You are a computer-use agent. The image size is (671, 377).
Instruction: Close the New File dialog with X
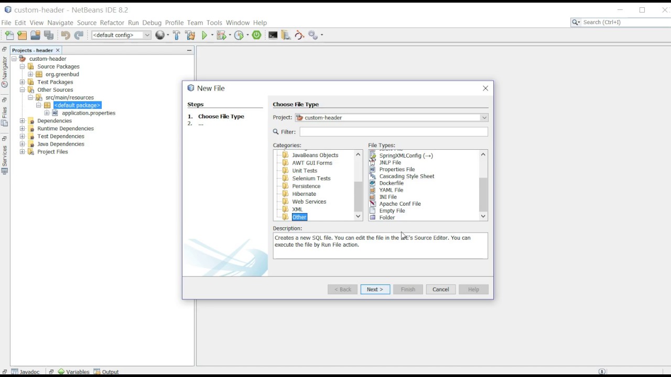pyautogui.click(x=485, y=88)
